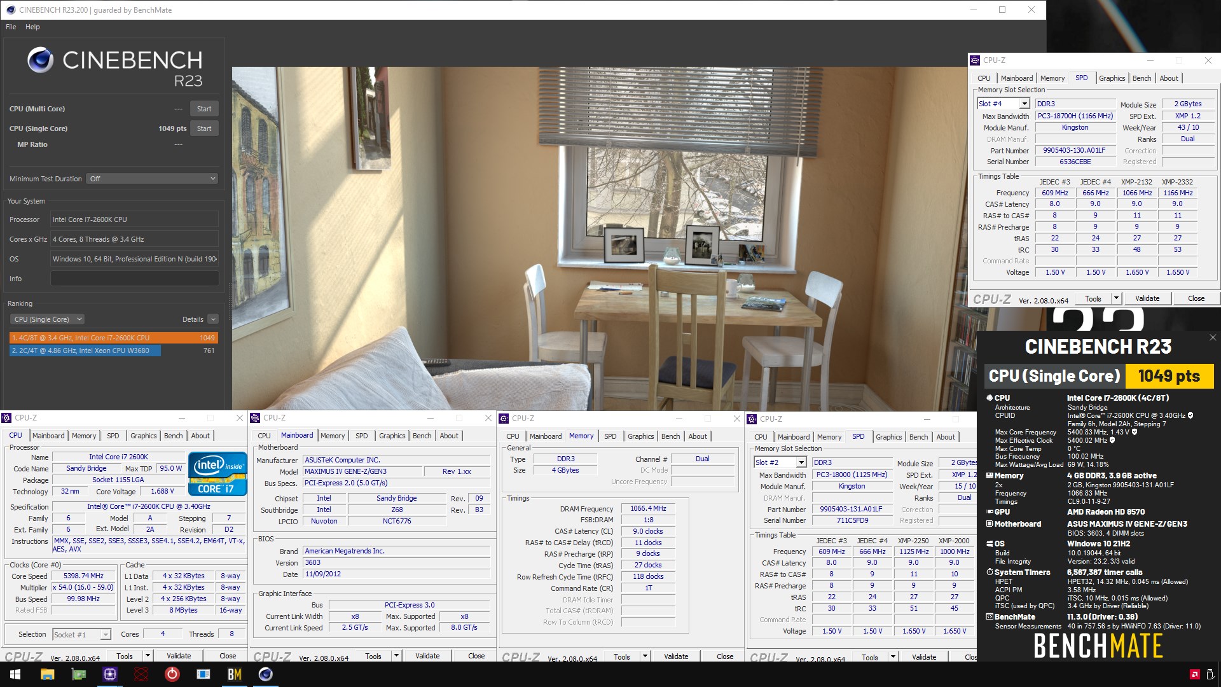Click the '1049 pts' BenchMate score badge
The height and width of the screenshot is (687, 1221).
click(1169, 376)
